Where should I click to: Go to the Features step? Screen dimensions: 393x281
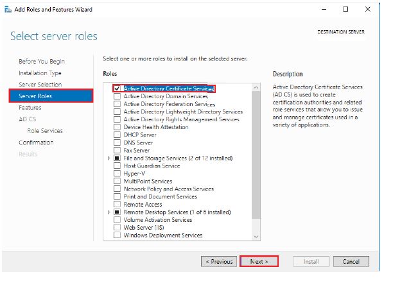point(30,108)
